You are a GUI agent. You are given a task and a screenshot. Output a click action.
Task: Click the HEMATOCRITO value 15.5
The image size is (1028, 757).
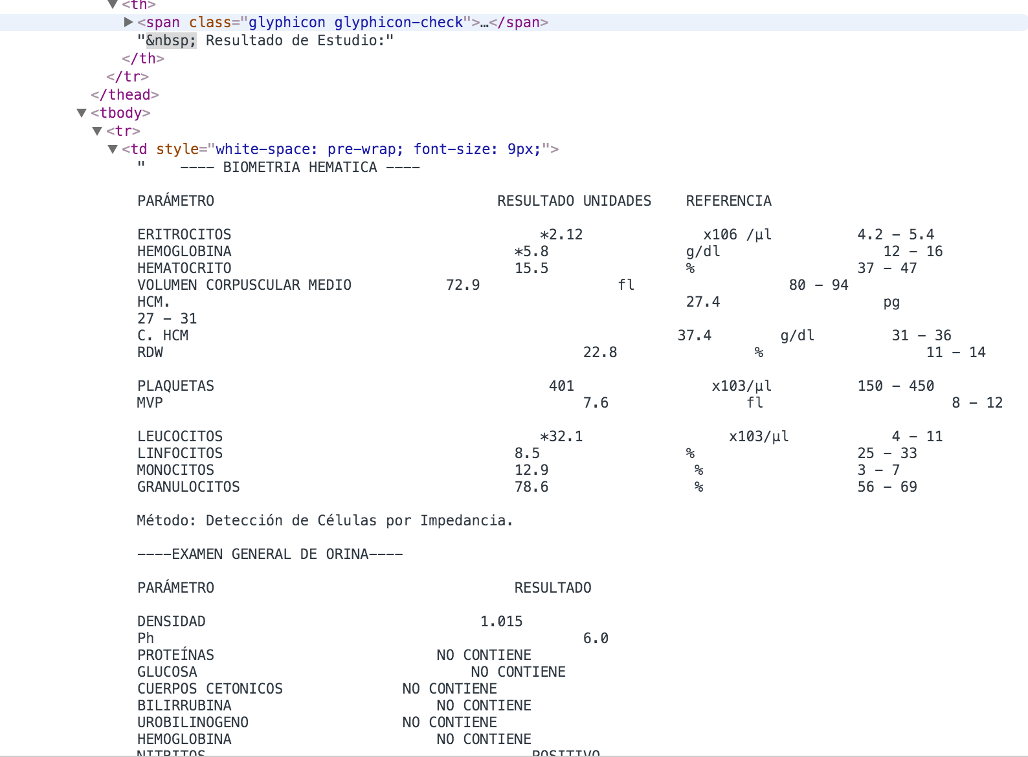coord(531,268)
